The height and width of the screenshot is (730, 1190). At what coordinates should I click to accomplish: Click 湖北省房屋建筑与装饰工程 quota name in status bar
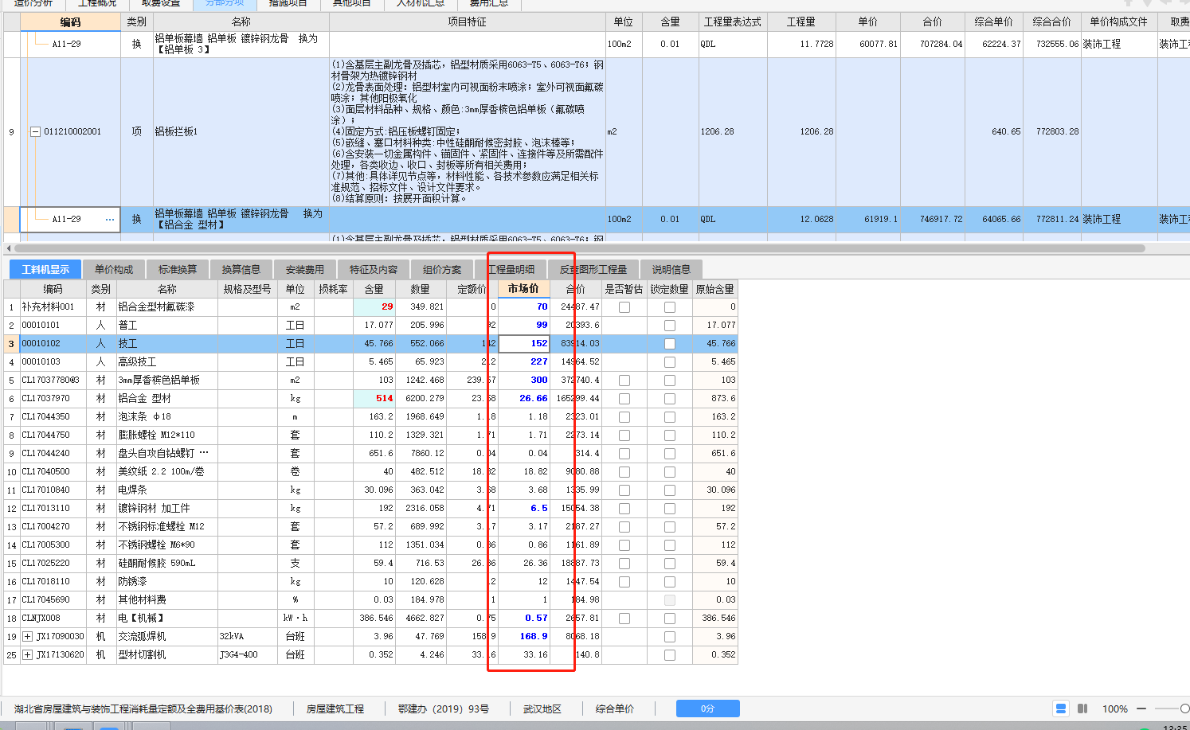click(x=143, y=709)
